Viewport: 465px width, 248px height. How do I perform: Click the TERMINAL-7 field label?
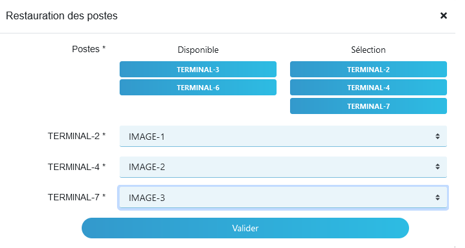click(x=77, y=197)
